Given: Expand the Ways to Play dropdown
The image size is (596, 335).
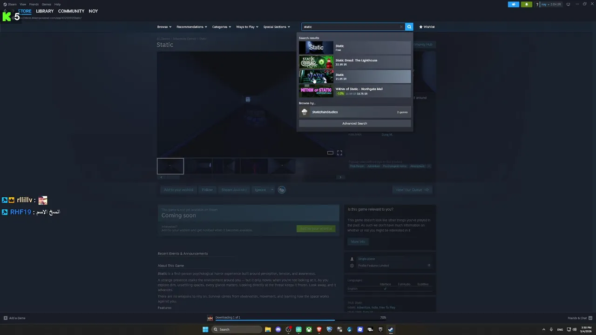Looking at the screenshot, I should (247, 27).
